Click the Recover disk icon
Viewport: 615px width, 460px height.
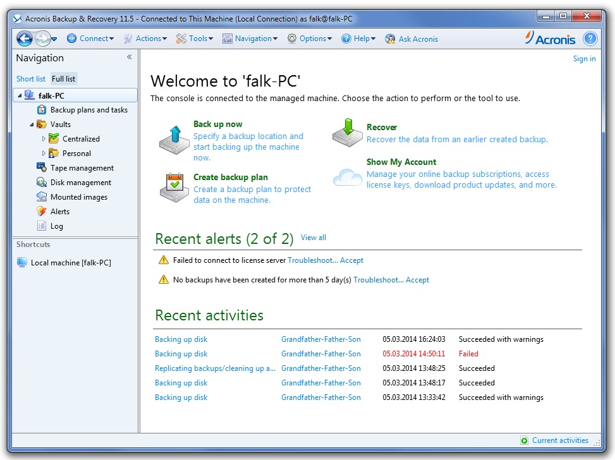click(x=347, y=133)
